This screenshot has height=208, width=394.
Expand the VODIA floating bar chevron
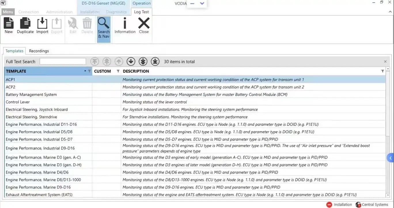202,3
